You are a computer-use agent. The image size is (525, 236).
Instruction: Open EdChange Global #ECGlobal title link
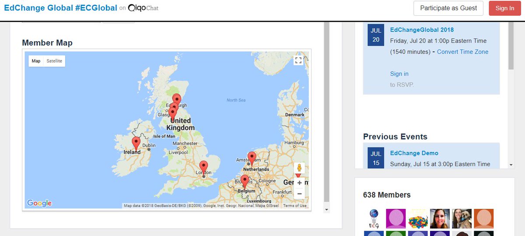60,8
